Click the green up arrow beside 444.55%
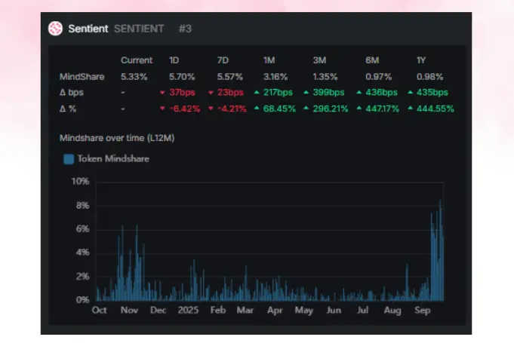 point(410,108)
